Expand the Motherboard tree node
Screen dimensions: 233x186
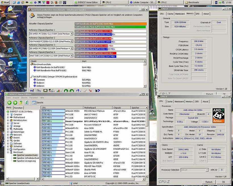[8, 117]
